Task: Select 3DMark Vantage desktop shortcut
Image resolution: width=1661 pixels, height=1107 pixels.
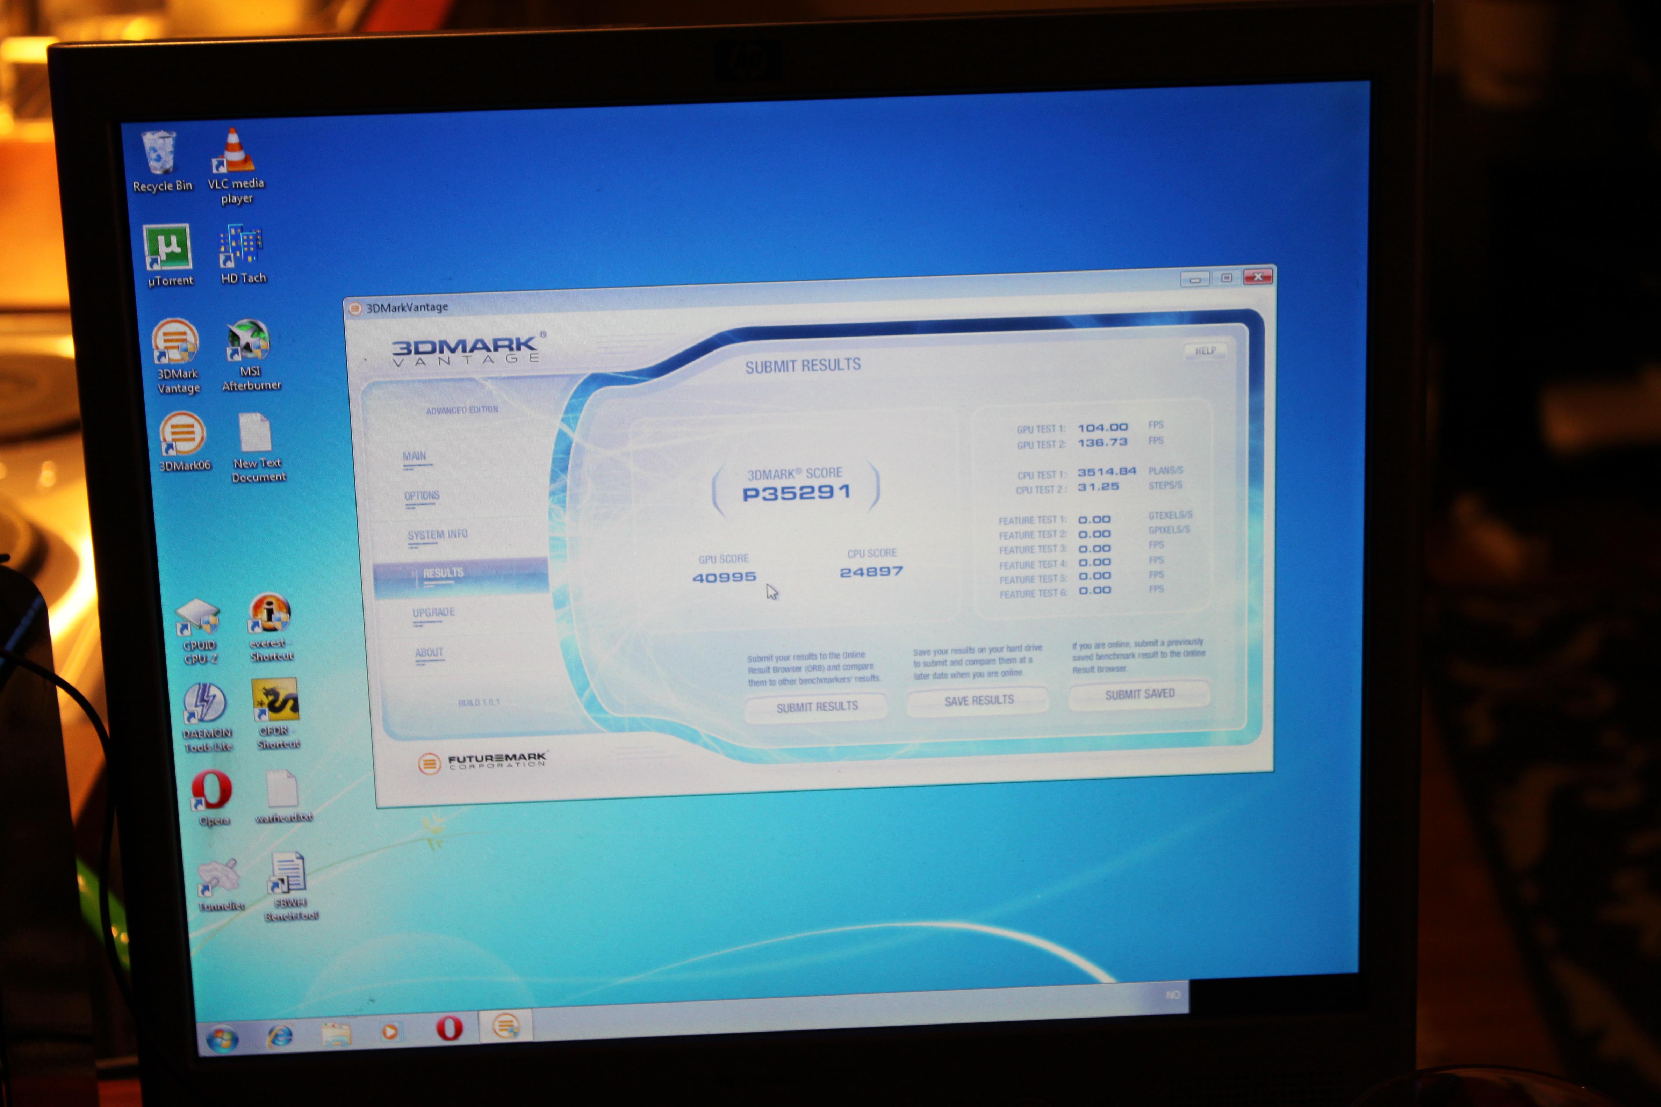Action: point(177,356)
